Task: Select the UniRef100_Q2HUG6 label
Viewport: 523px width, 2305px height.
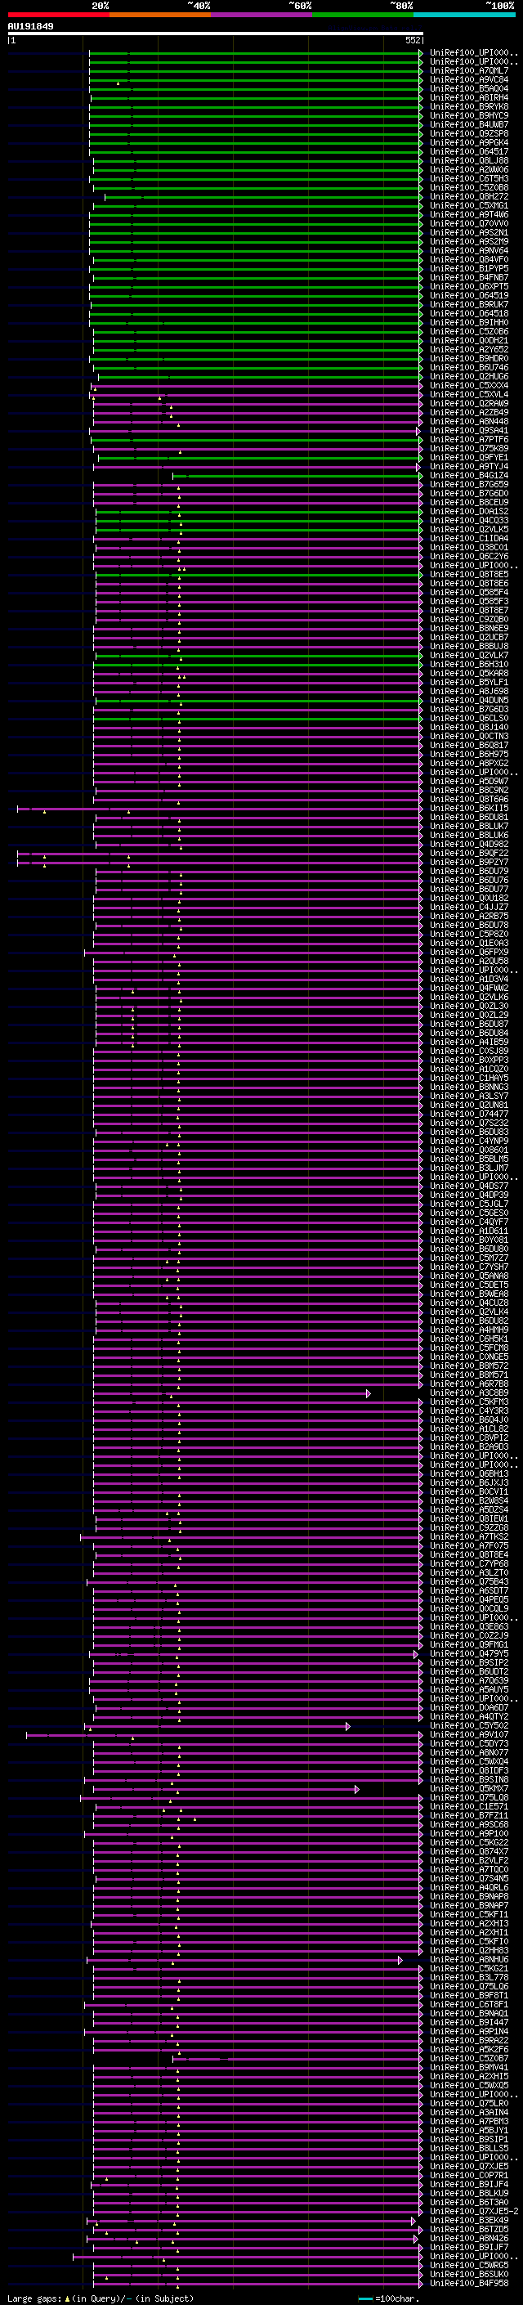Action: point(469,377)
